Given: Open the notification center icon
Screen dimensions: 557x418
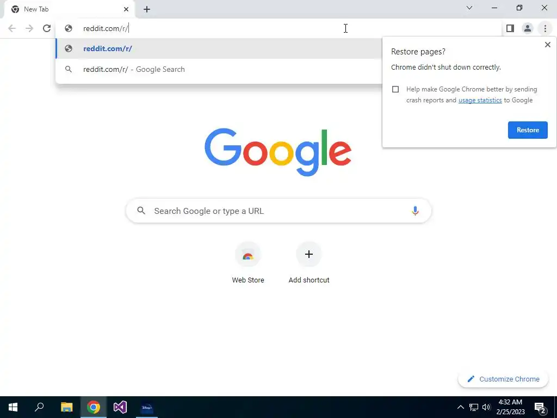Looking at the screenshot, I should click(540, 408).
